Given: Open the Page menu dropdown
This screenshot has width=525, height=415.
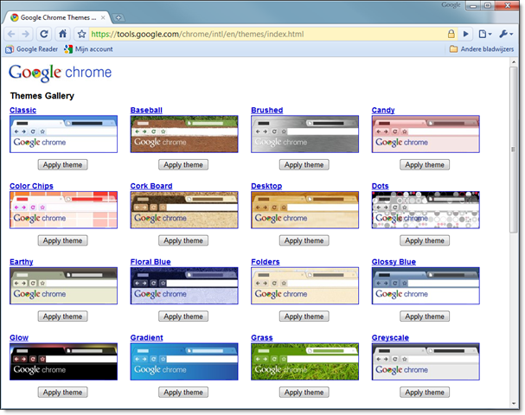Looking at the screenshot, I should pyautogui.click(x=485, y=34).
